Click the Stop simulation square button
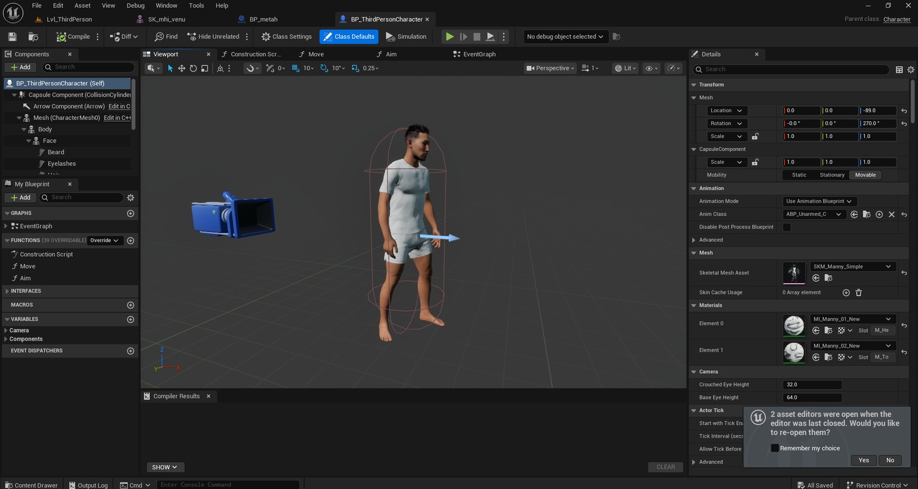The height and width of the screenshot is (489, 918). coord(477,36)
